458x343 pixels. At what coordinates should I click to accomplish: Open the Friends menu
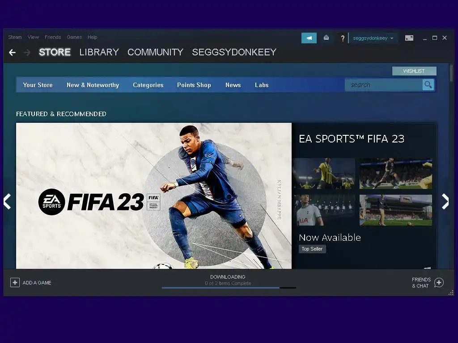(53, 37)
